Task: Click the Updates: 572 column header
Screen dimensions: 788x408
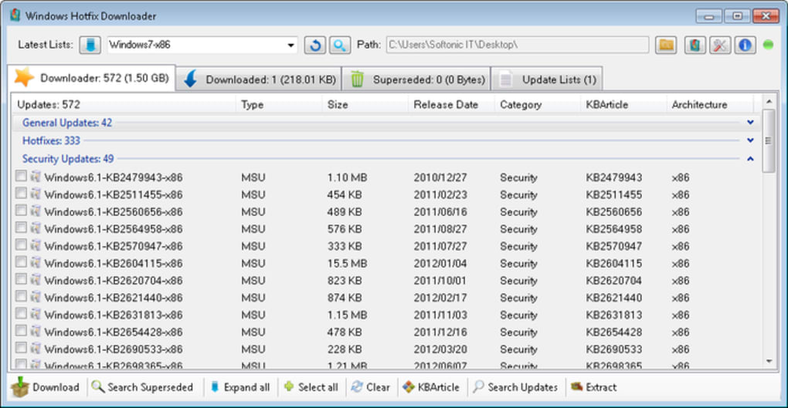Action: 124,104
